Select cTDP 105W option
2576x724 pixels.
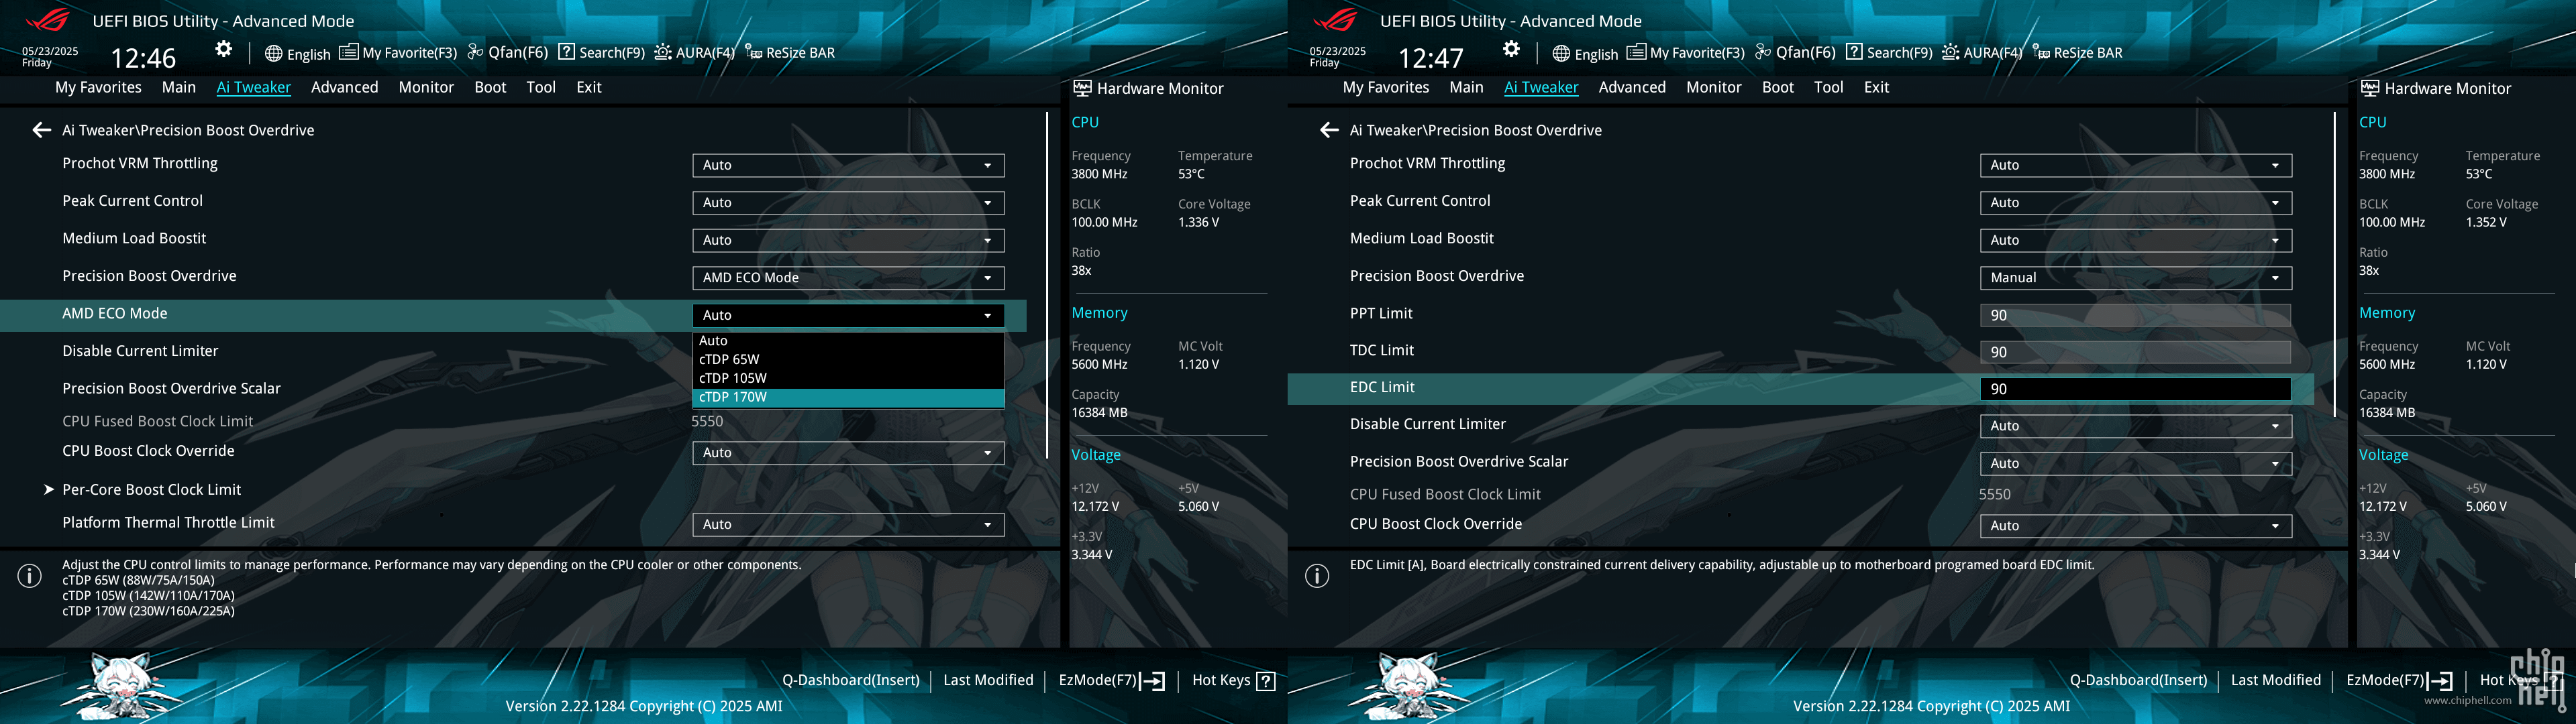tap(848, 379)
